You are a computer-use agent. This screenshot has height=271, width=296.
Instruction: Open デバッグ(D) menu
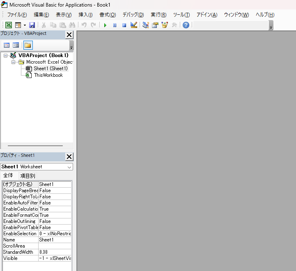coord(133,15)
